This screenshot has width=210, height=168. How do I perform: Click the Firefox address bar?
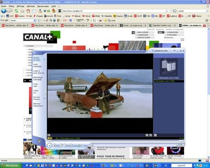pos(113,11)
